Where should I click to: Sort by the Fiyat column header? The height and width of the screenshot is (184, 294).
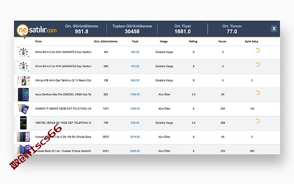pos(135,41)
